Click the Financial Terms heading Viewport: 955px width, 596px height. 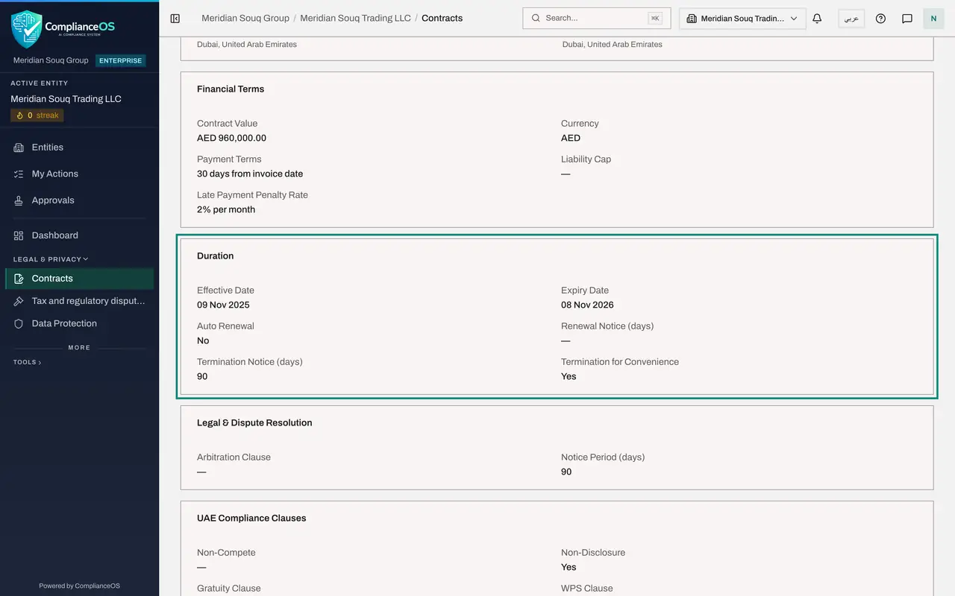click(231, 89)
